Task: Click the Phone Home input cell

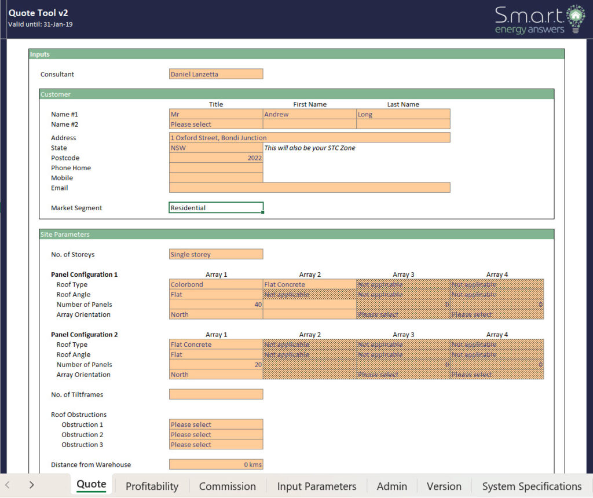Action: tap(216, 168)
